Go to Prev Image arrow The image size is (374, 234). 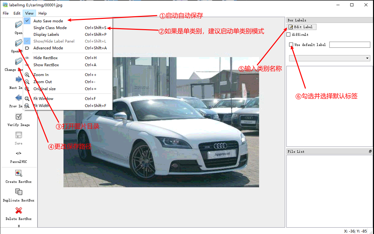(18, 98)
